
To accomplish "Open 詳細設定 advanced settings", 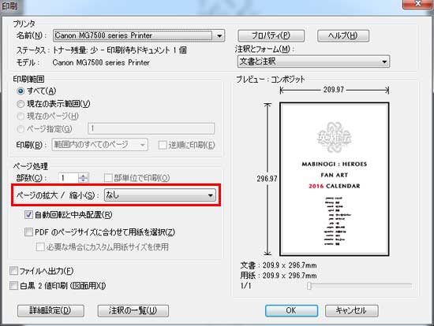I will pos(51,310).
